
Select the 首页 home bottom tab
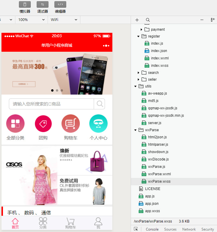click(x=15, y=223)
